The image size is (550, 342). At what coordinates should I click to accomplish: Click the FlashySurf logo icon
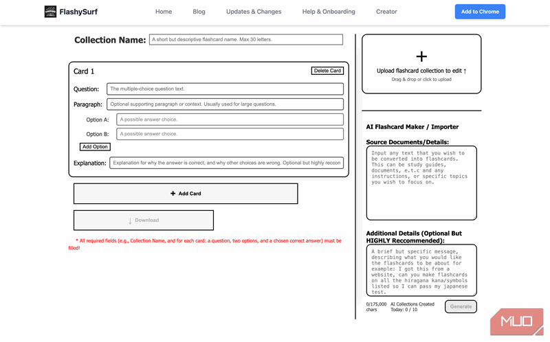(x=50, y=12)
